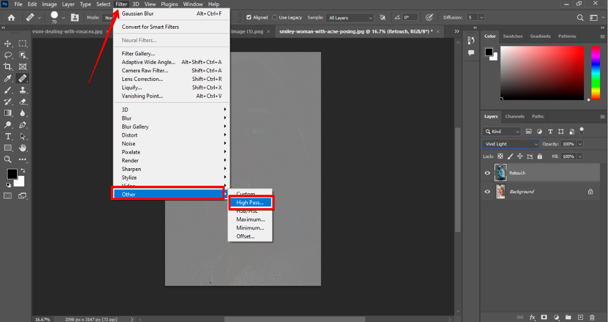Click the rainbow hue slider strip
The width and height of the screenshot is (608, 322).
(x=595, y=73)
